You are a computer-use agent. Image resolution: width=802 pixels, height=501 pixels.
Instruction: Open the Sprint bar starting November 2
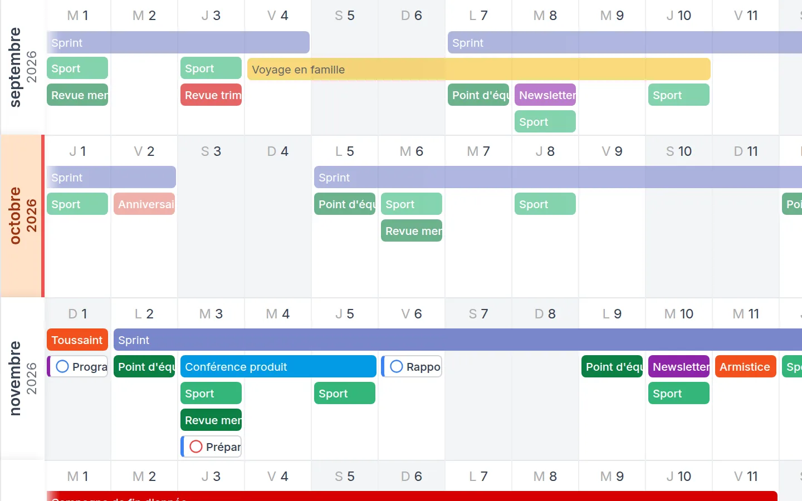click(458, 340)
